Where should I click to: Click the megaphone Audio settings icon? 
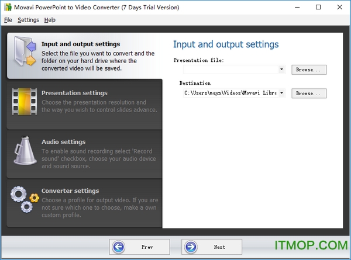point(25,153)
